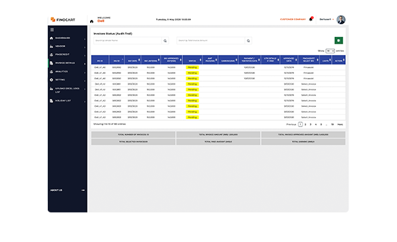
Task: Click the Upload Excel Logs List icon
Action: [x=51, y=89]
